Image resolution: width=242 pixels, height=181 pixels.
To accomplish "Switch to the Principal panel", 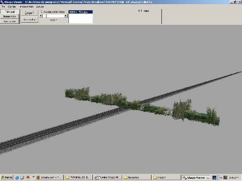I will pos(10,12).
